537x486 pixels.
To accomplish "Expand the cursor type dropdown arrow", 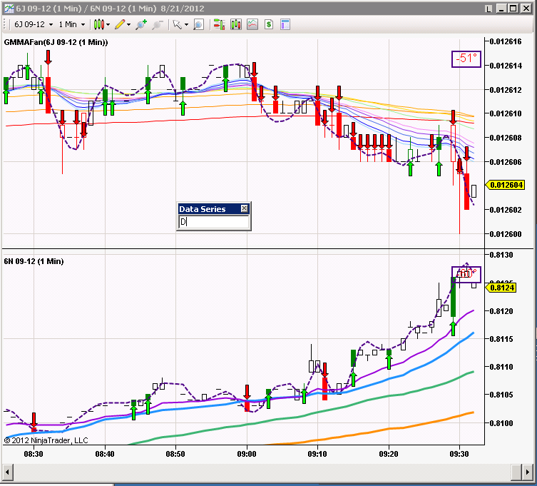I will (x=186, y=25).
